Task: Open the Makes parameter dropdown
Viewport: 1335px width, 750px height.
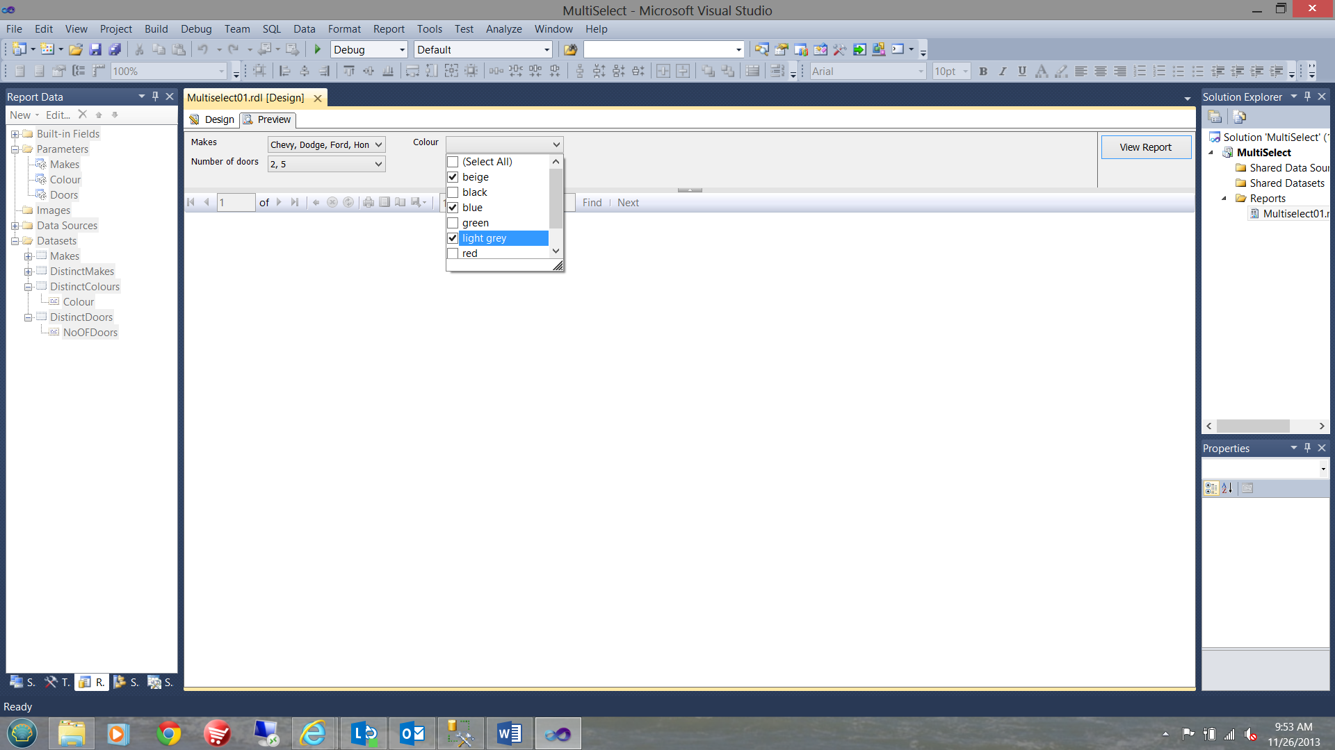Action: 378,144
